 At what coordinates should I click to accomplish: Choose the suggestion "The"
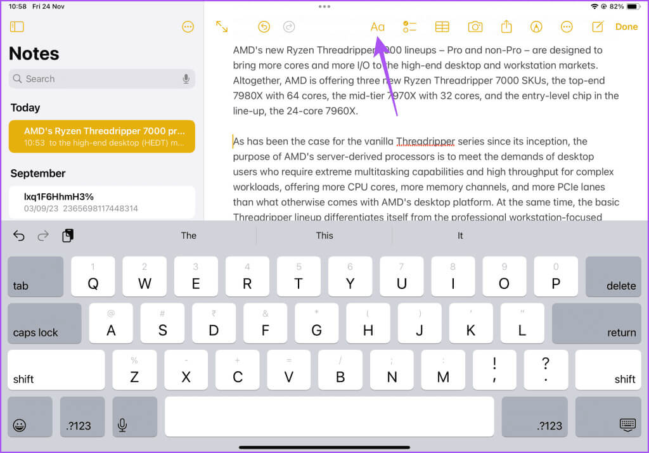click(188, 236)
